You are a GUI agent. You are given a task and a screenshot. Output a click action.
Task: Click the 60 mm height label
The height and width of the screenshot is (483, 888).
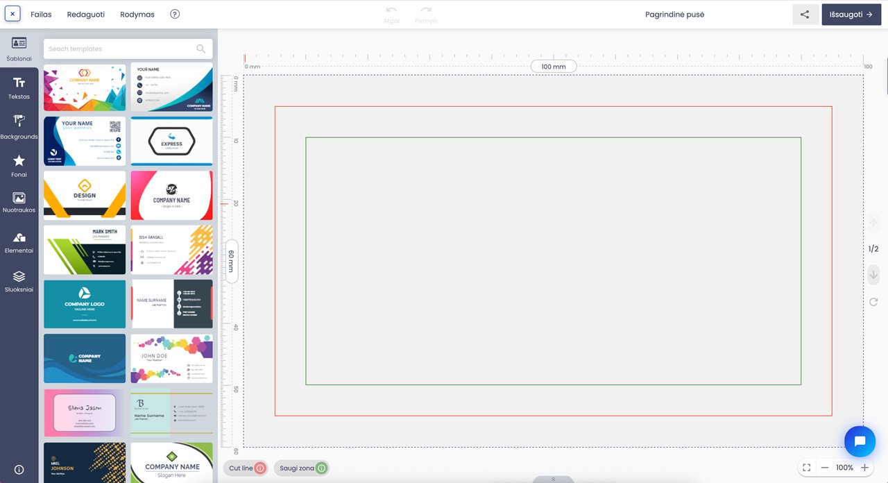[x=232, y=262]
